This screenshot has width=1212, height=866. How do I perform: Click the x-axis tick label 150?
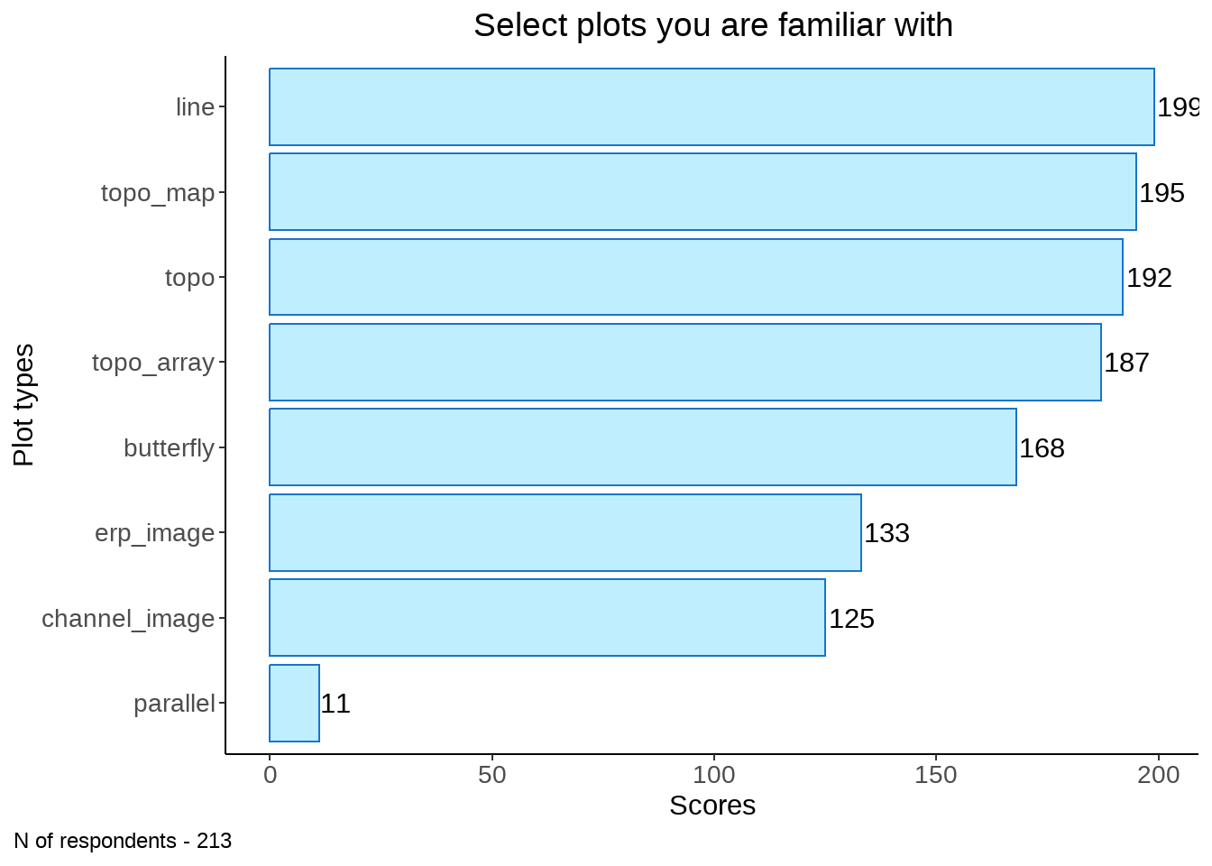pos(936,775)
